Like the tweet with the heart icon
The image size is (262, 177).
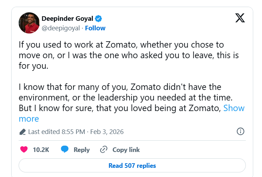(x=24, y=149)
